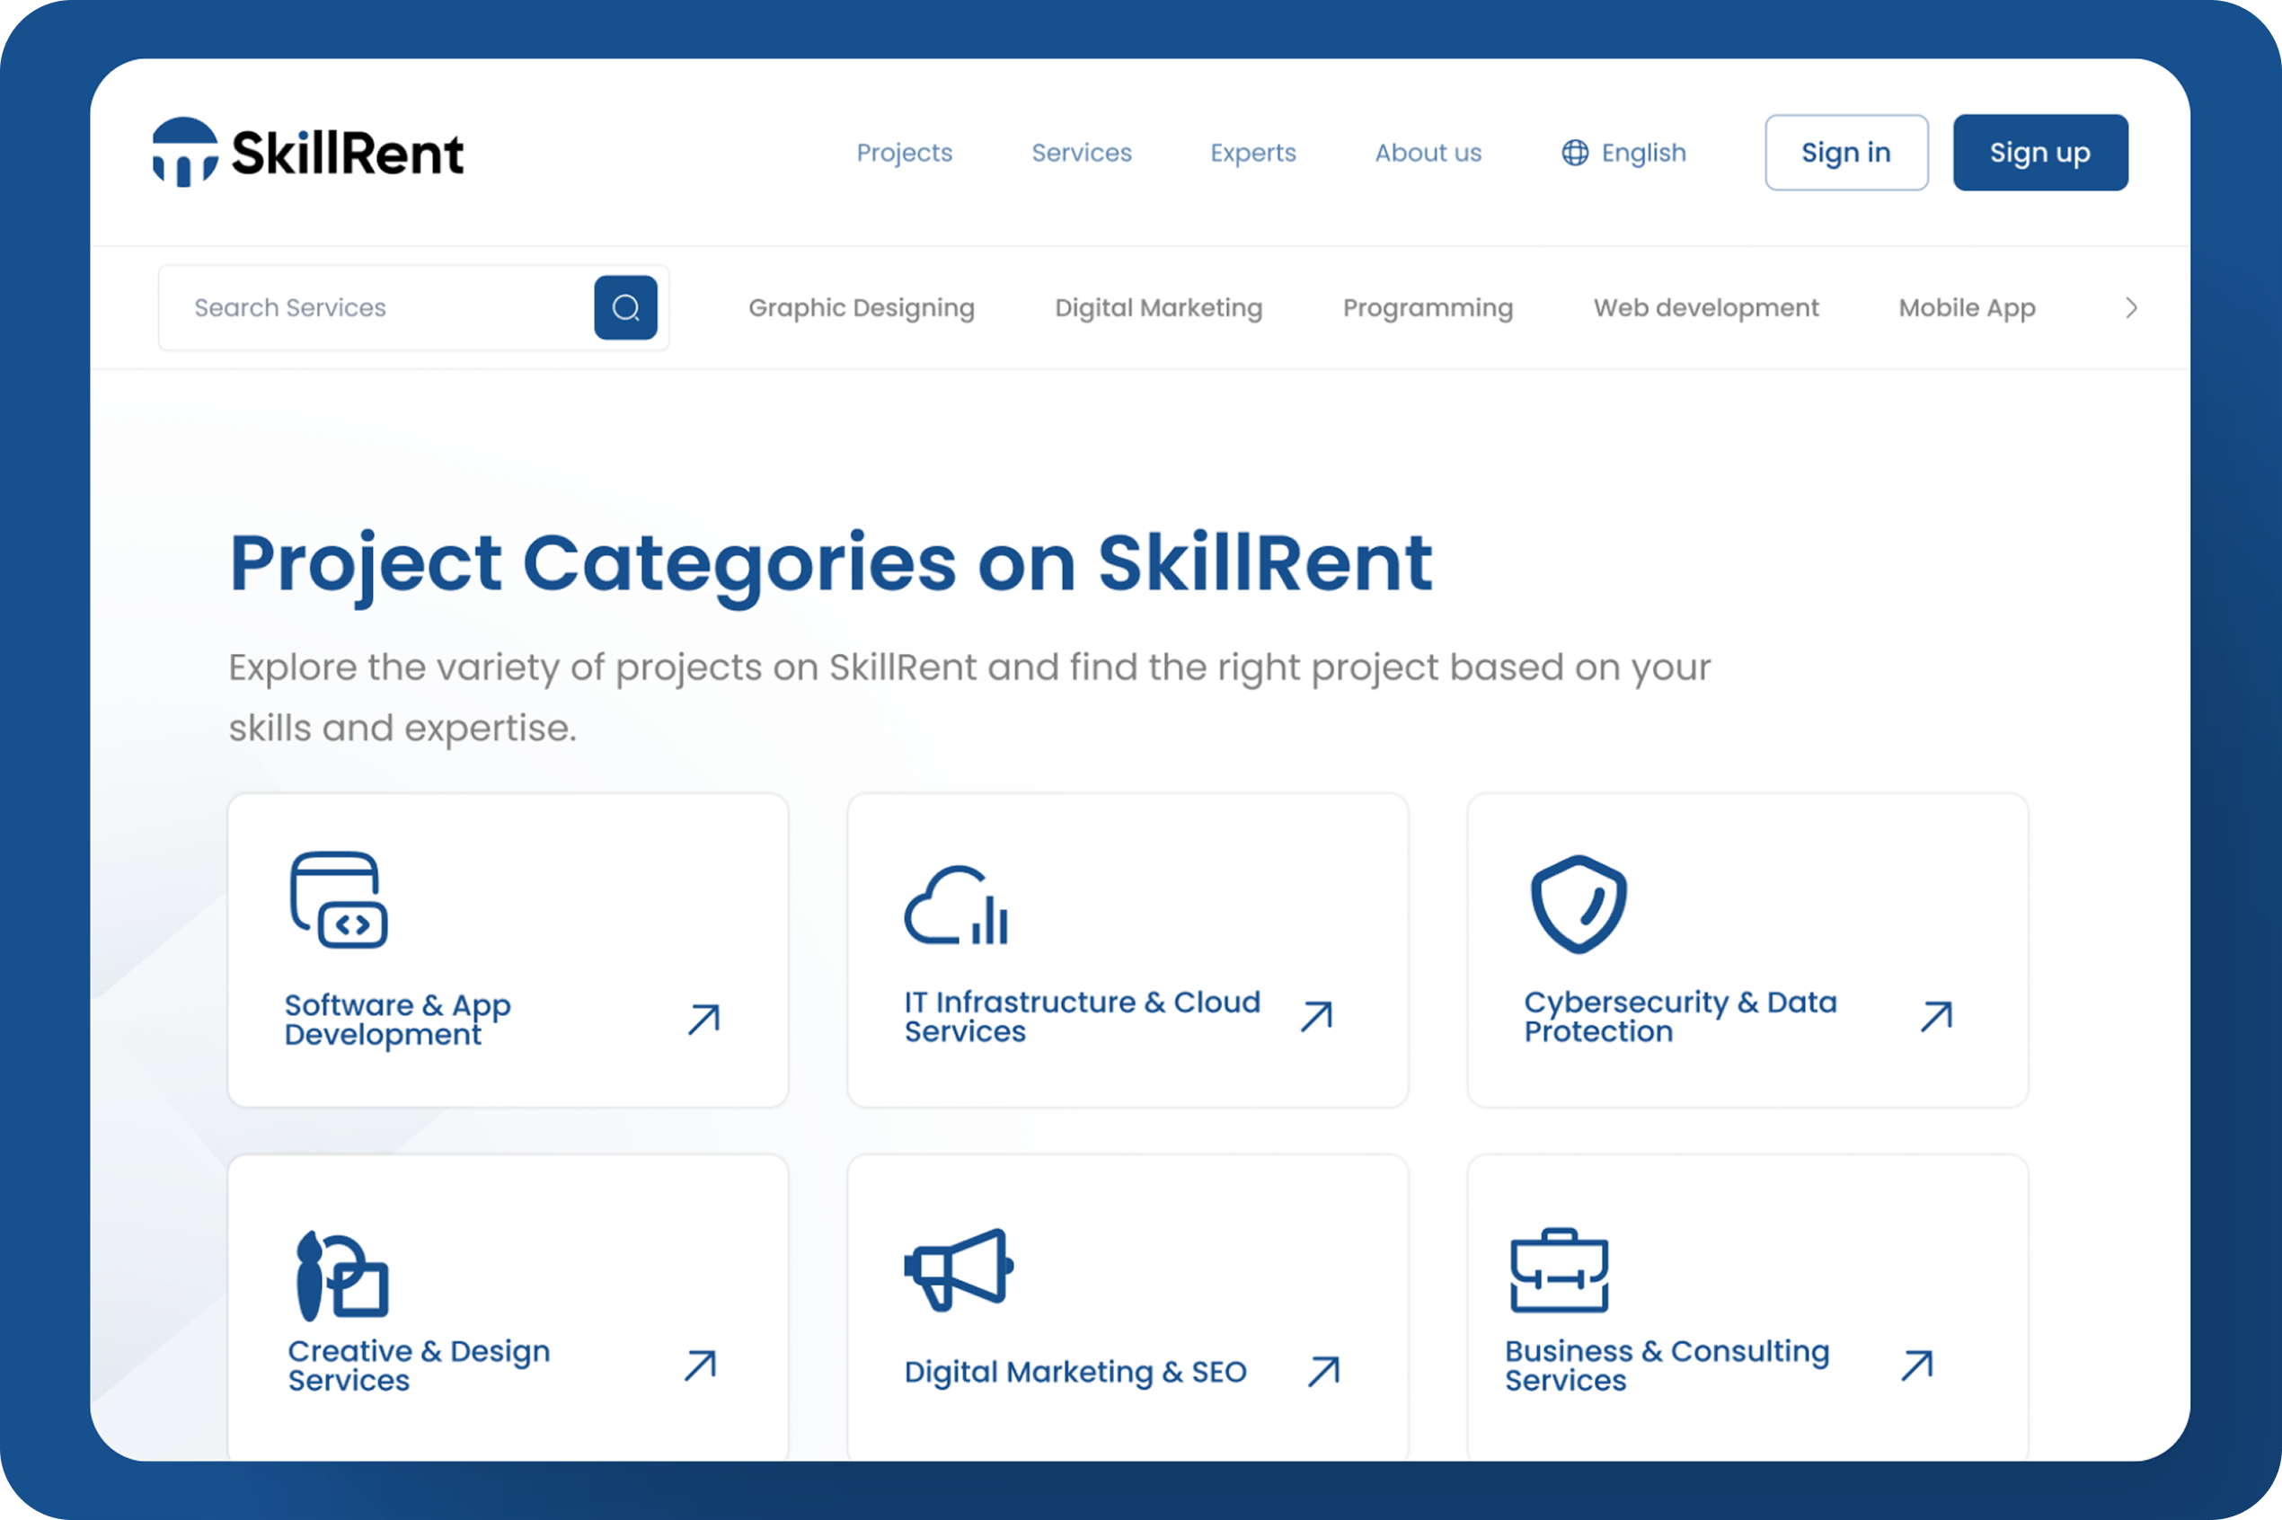Click the SkillRent logo
Screen dimensions: 2282x1520
307,152
